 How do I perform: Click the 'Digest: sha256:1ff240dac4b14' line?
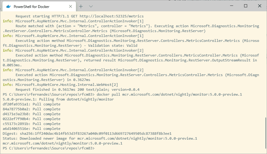click(x=87, y=134)
